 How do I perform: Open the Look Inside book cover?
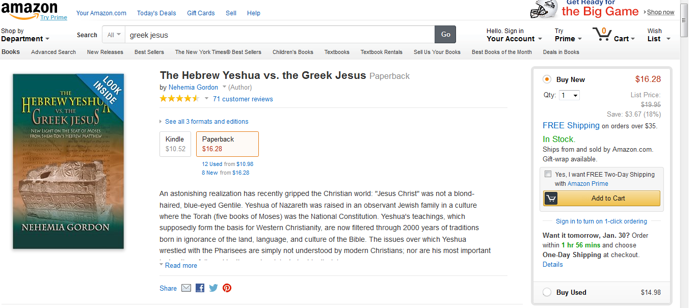pyautogui.click(x=68, y=161)
